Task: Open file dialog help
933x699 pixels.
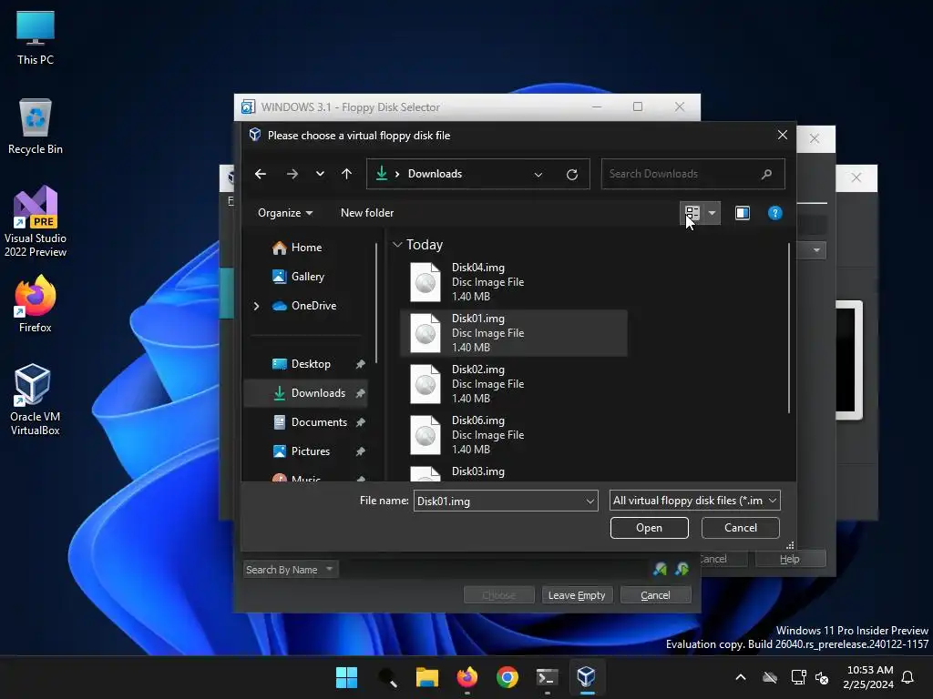Action: (774, 213)
